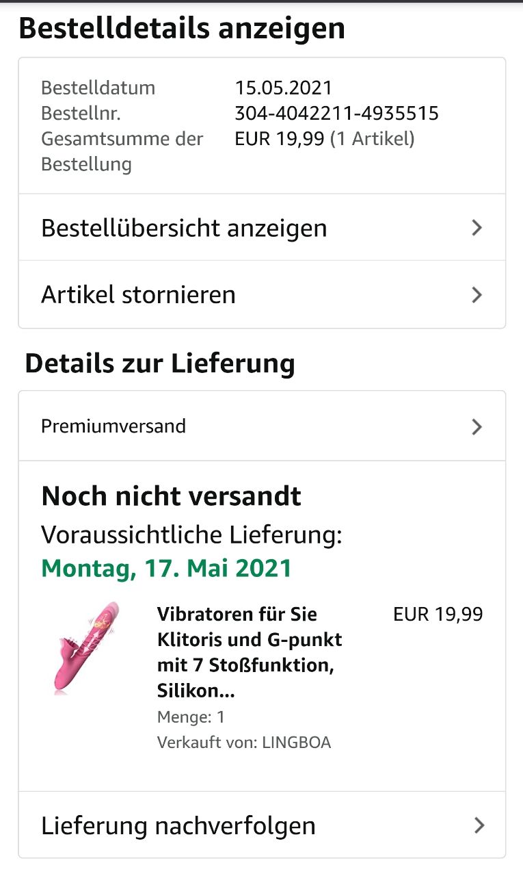
Task: Click the seller name LINGBOA
Action: coord(296,743)
